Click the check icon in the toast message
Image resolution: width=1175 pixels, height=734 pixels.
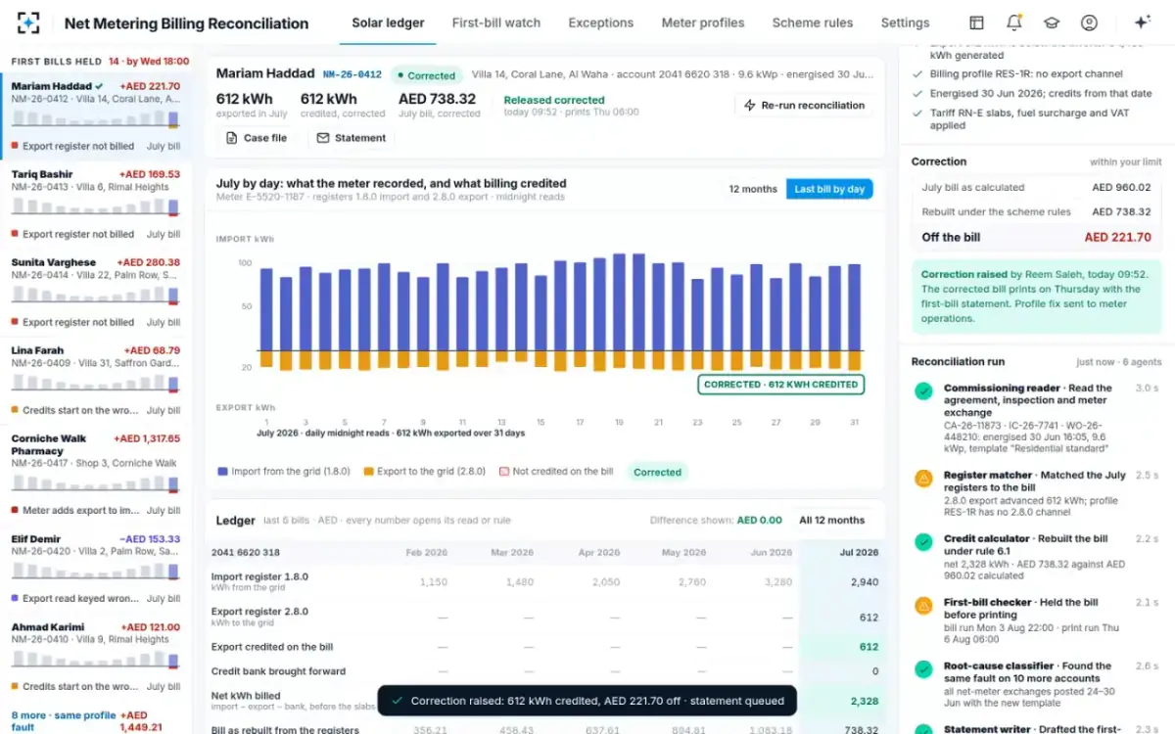click(397, 701)
